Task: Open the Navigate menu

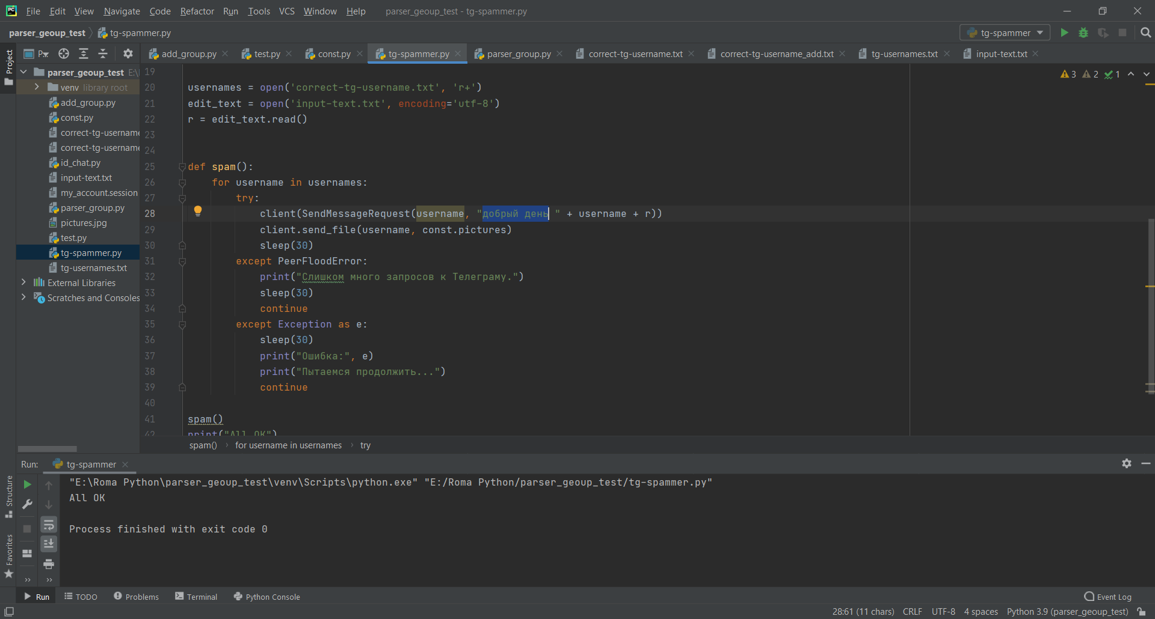Action: pyautogui.click(x=122, y=11)
